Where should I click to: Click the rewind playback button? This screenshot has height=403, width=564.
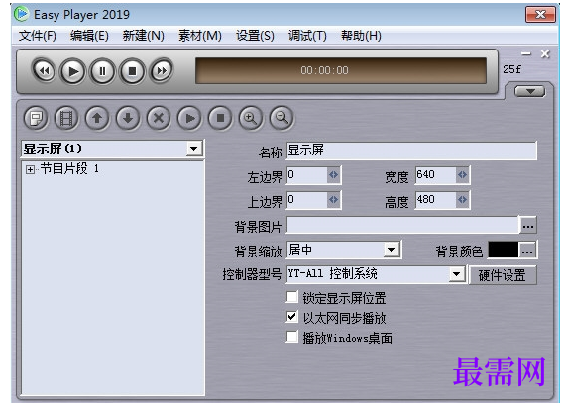point(44,71)
